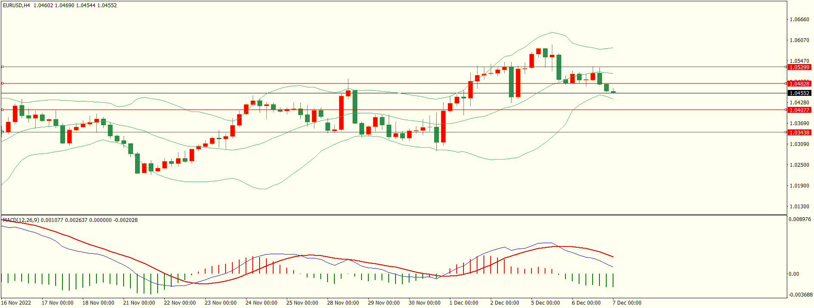Click the 1.06660 price scale value
Screen dimensions: 814x308
[x=799, y=20]
